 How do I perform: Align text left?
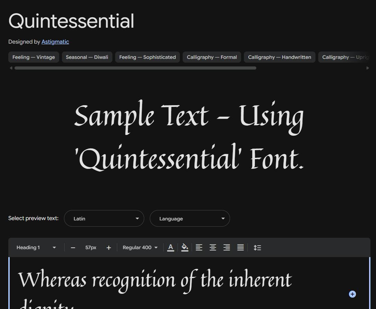[199, 248]
